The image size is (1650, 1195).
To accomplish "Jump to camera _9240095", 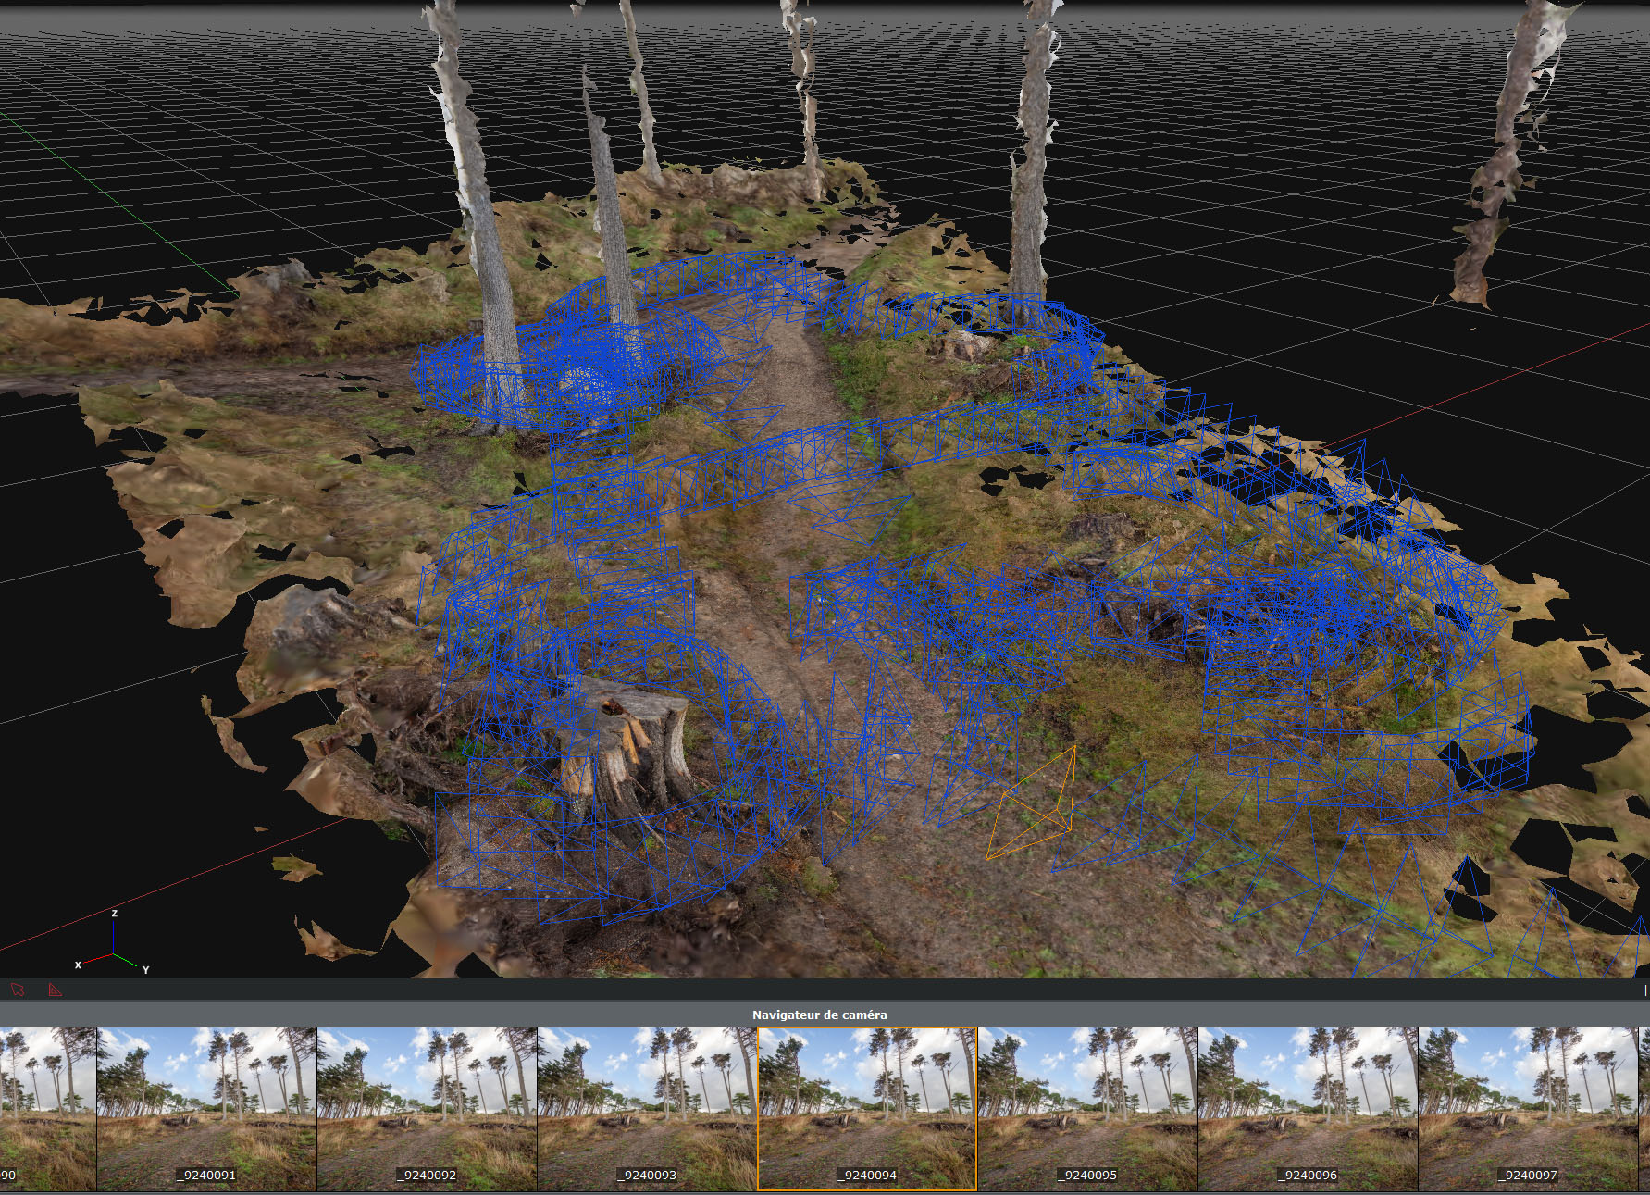I will [1088, 1108].
